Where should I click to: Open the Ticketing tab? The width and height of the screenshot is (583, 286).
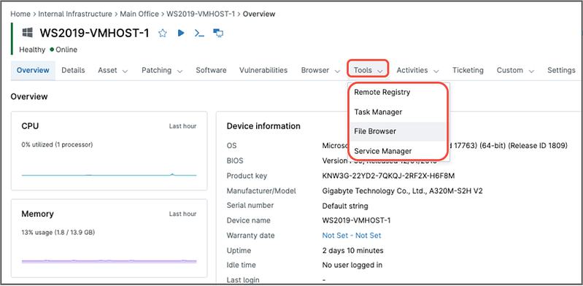[468, 70]
